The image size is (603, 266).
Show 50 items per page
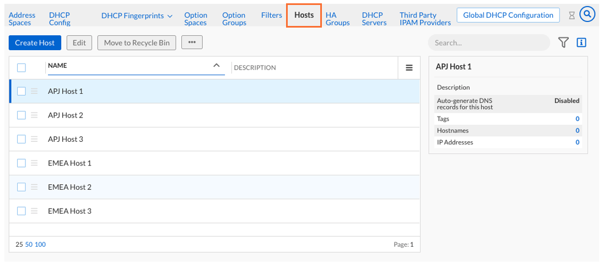29,244
